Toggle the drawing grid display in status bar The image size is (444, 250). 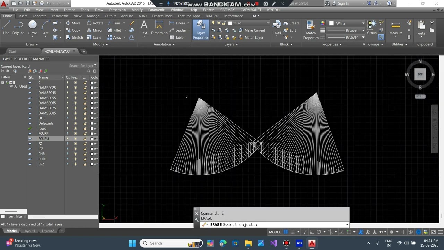(286, 232)
